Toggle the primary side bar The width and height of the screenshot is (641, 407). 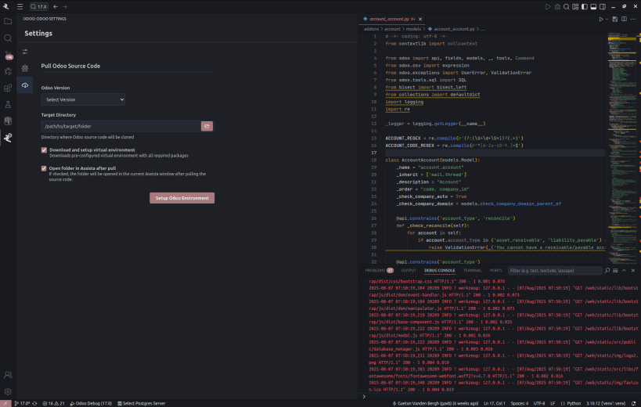(x=584, y=6)
